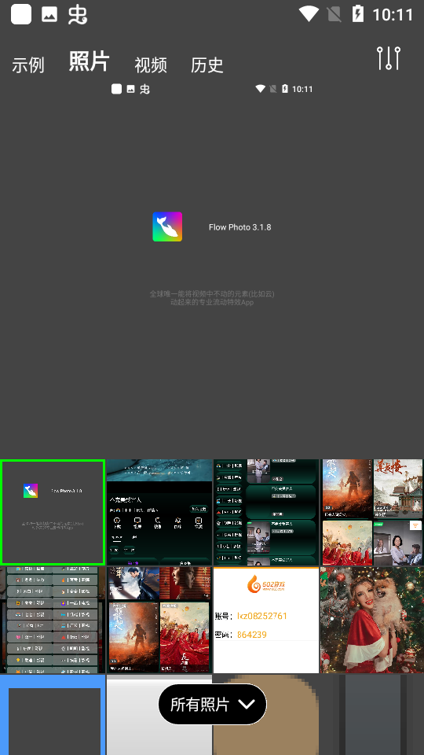The image size is (424, 755).
Task: Tap the 10:11 clock in status bar
Action: 393,14
